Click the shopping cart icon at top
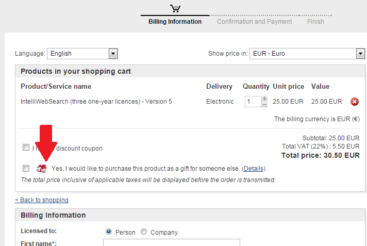 pos(175,8)
